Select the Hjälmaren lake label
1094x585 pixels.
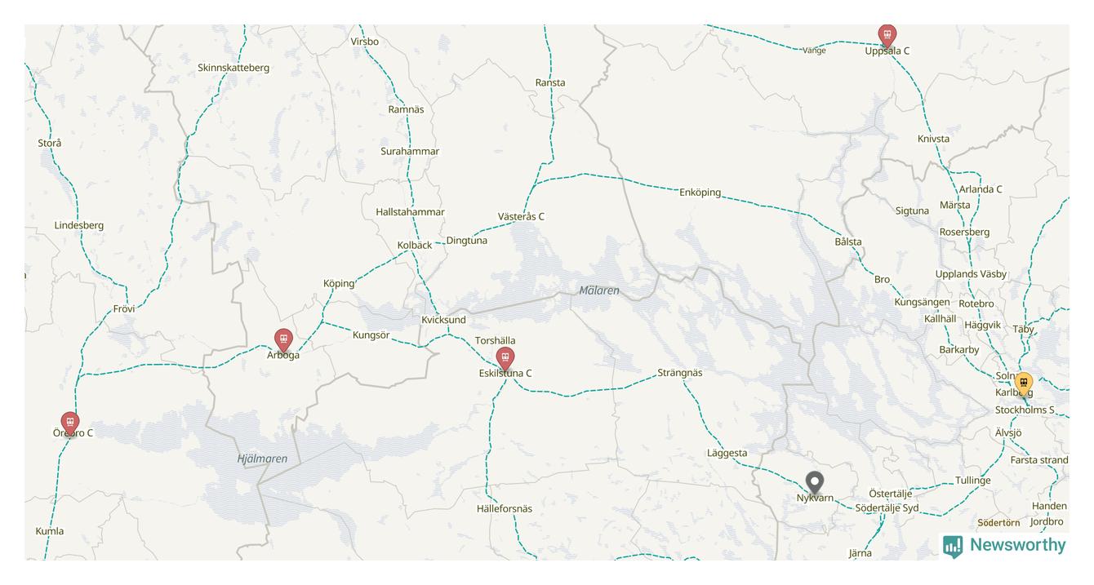click(x=262, y=459)
